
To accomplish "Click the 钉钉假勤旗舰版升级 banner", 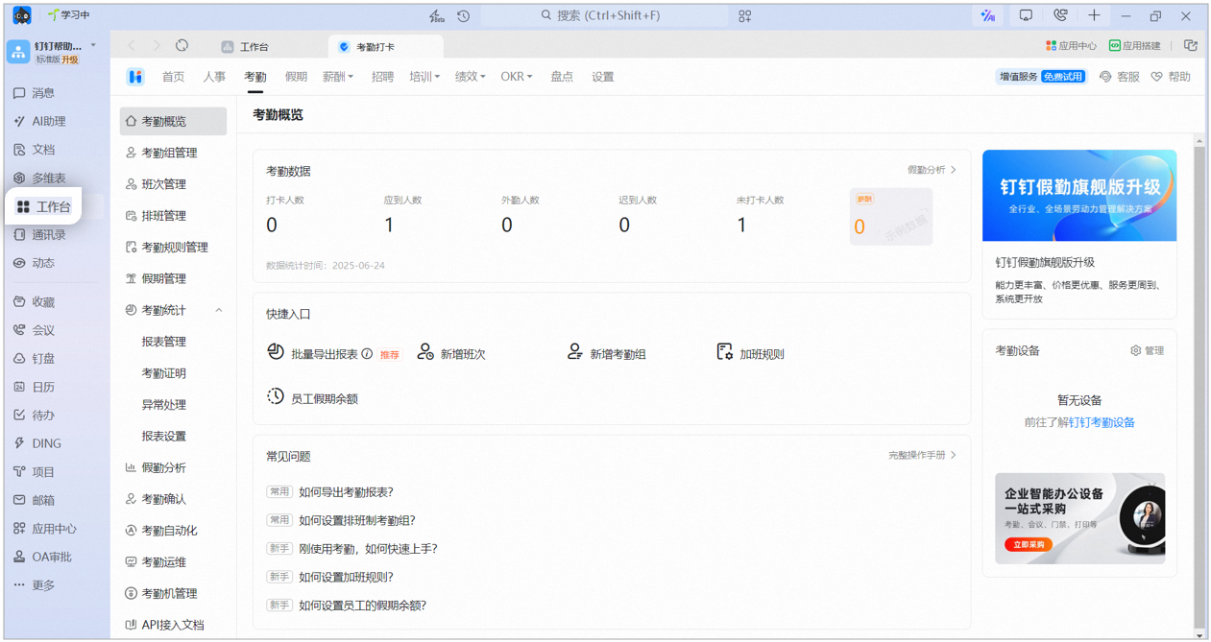I will [x=1079, y=196].
